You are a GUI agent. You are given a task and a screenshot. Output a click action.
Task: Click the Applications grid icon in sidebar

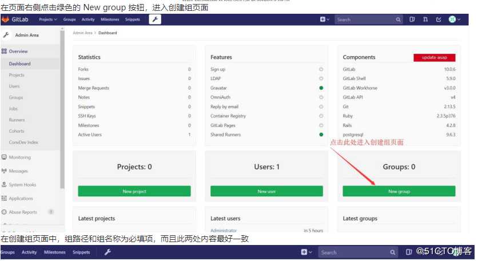pos(4,199)
